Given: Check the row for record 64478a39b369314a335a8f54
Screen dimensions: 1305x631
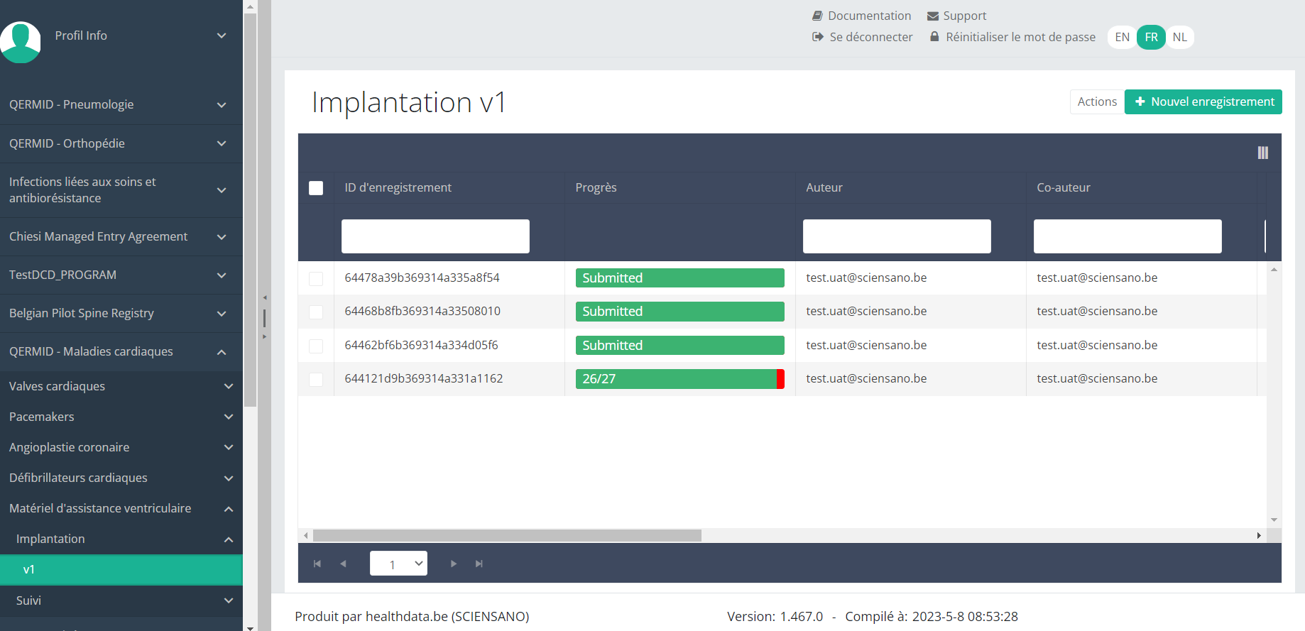Looking at the screenshot, I should tap(316, 278).
